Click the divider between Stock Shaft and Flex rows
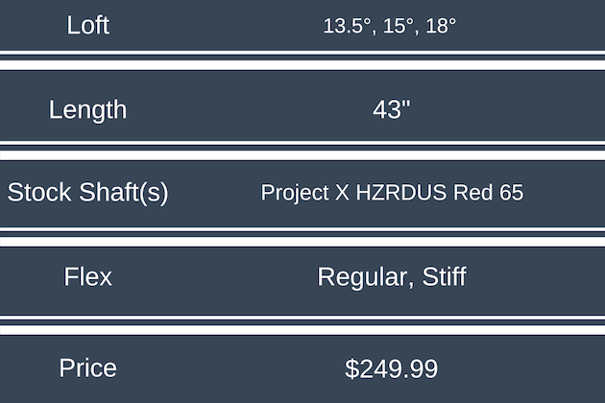The height and width of the screenshot is (403, 605). coord(302,235)
